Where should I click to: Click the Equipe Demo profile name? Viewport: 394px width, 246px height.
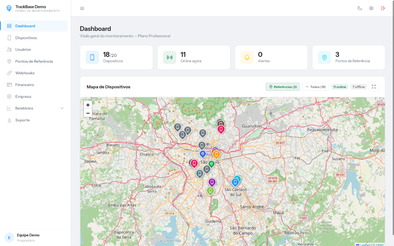coord(28,235)
